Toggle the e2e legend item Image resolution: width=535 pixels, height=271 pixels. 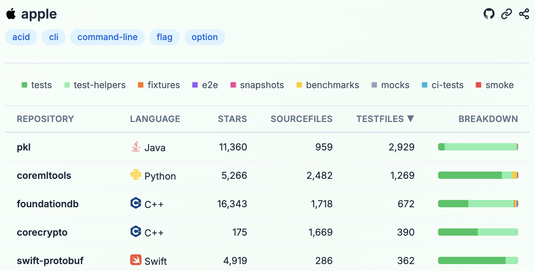(205, 85)
